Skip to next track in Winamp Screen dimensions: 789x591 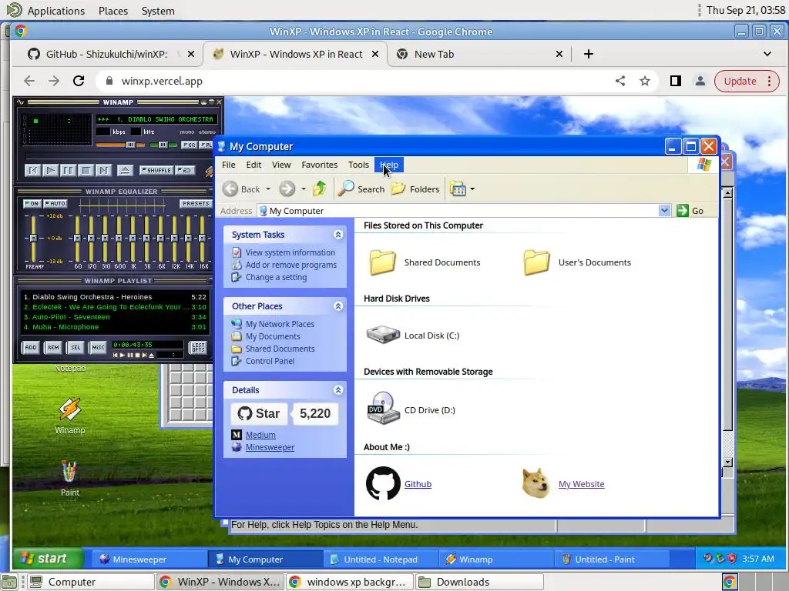(x=103, y=170)
